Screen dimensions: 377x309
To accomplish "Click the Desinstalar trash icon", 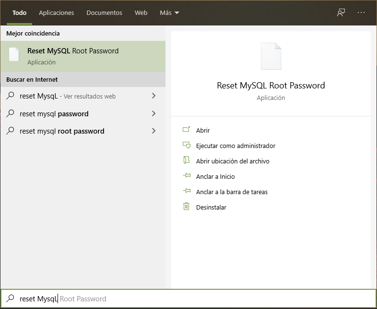I will coord(187,207).
